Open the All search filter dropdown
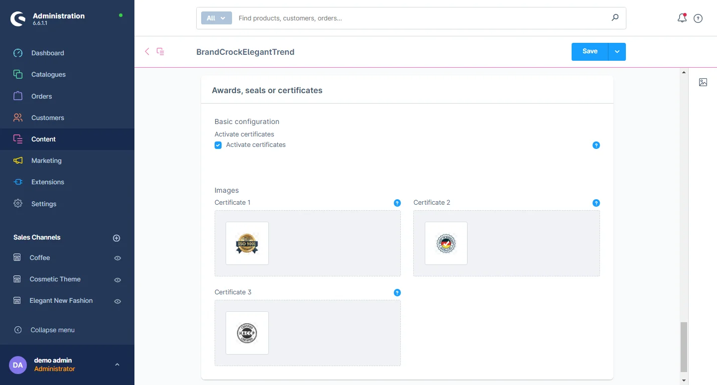Screen dimensions: 717x385 216,18
